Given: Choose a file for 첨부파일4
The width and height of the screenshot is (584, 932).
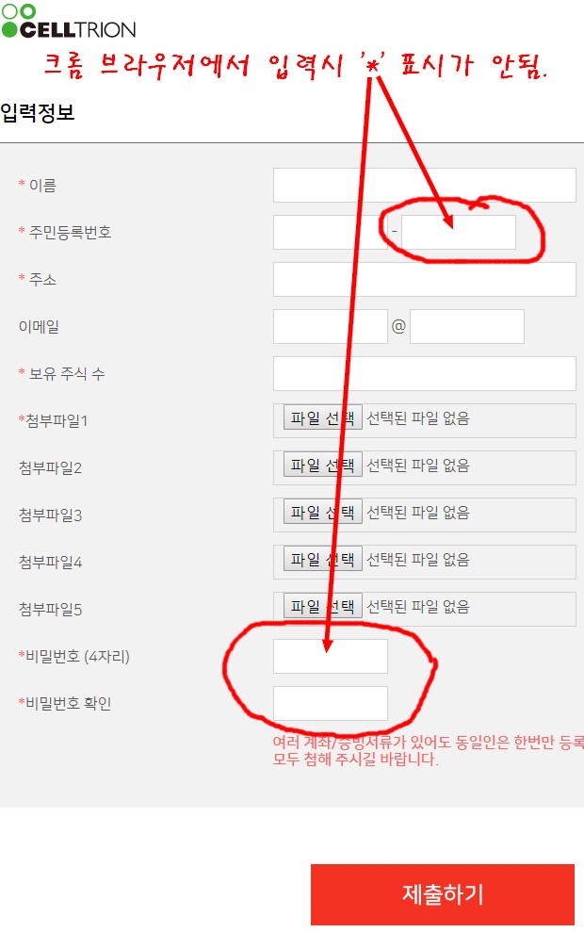Looking at the screenshot, I should [322, 560].
